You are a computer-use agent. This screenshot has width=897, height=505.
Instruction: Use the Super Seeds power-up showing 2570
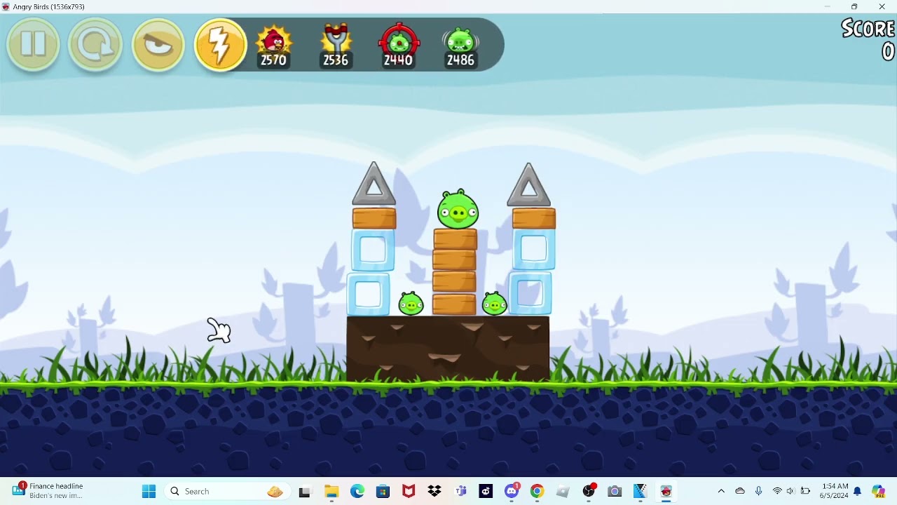pos(273,46)
